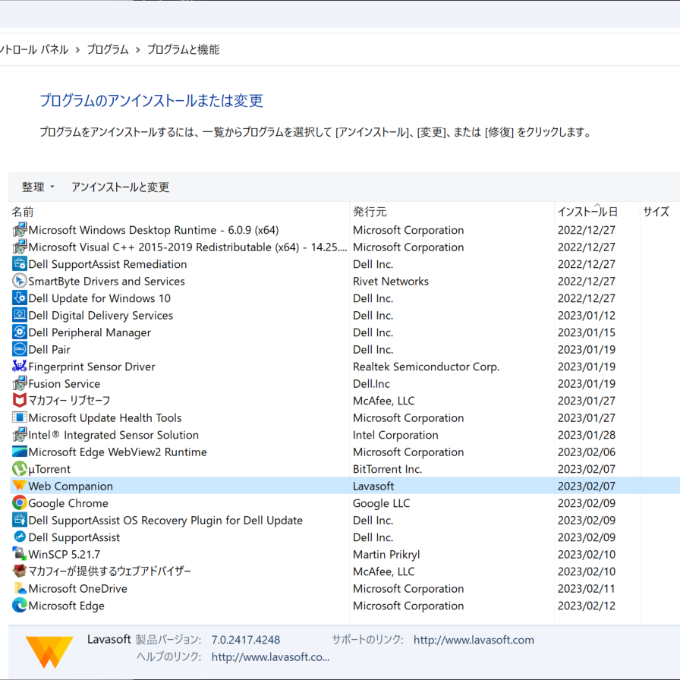Image resolution: width=680 pixels, height=680 pixels.
Task: Click the install date 2023/01/12
Action: pos(587,315)
